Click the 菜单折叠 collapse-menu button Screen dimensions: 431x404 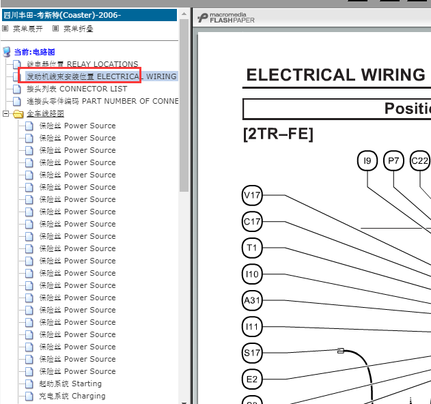click(x=79, y=29)
